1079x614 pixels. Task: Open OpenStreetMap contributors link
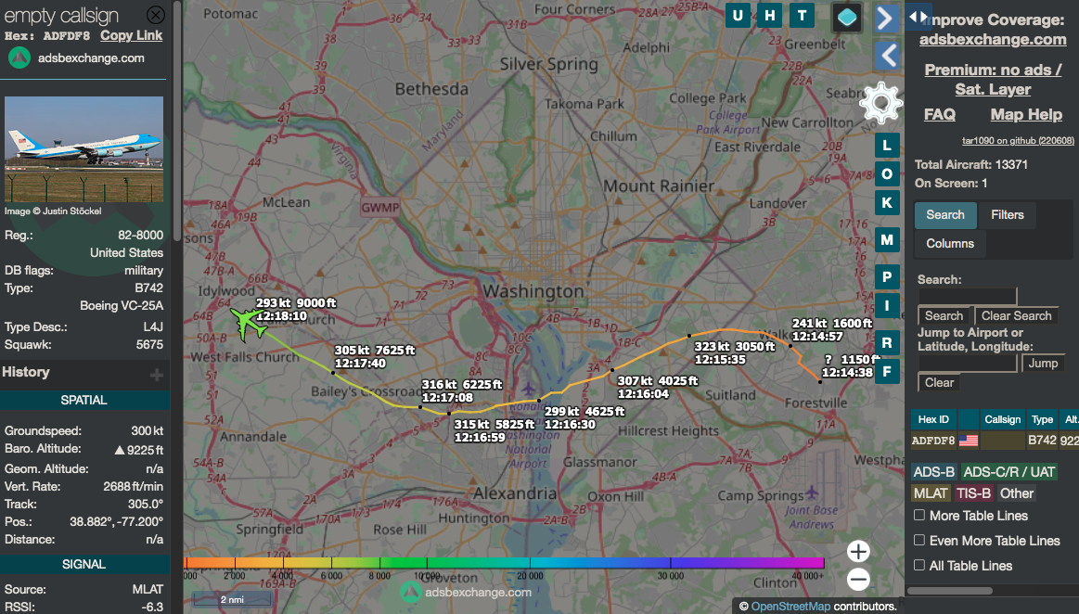tap(790, 607)
